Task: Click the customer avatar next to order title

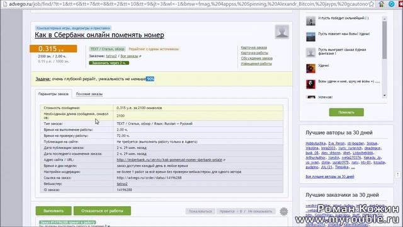Action: (282, 32)
